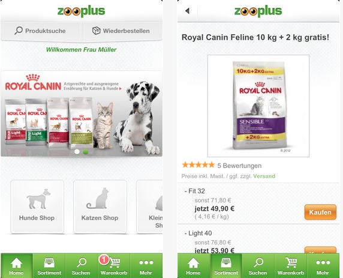Open the Versand shipping link

point(264,176)
